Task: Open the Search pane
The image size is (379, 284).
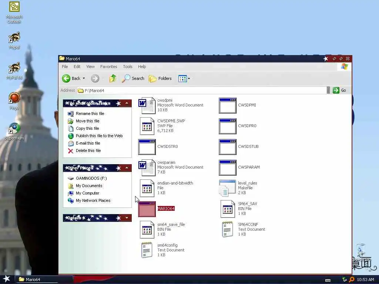Action: click(x=133, y=78)
